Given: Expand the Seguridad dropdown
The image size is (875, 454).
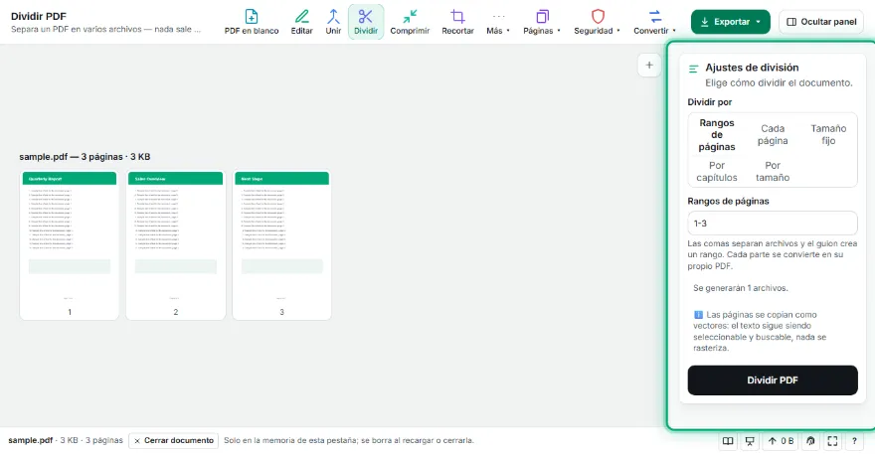Looking at the screenshot, I should [x=597, y=22].
